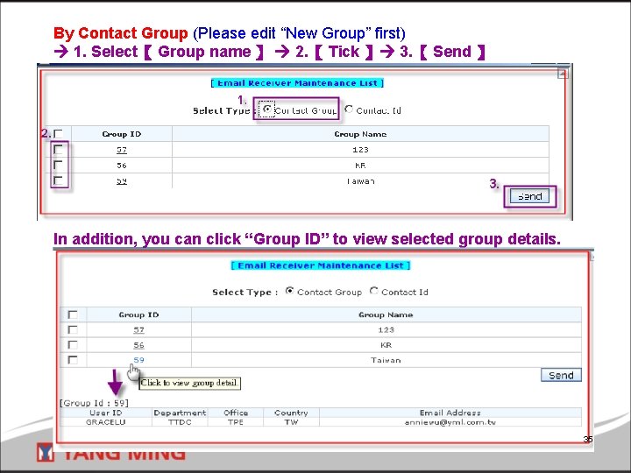Screen dimensions: 631x473
Task: Click Send button in lower list
Action: [561, 375]
